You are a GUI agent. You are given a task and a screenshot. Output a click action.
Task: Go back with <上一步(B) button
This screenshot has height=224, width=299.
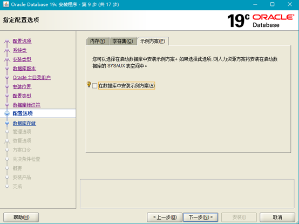coord(165,217)
